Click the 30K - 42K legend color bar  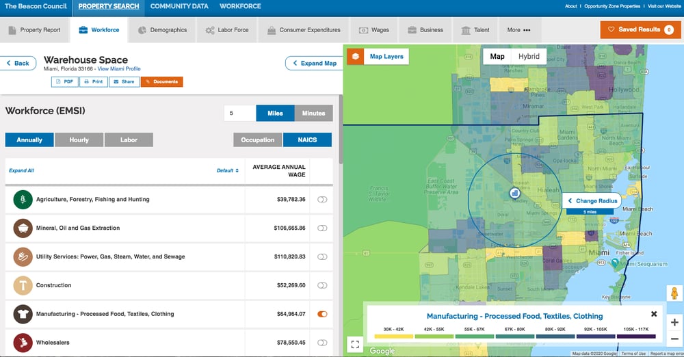tap(393, 336)
